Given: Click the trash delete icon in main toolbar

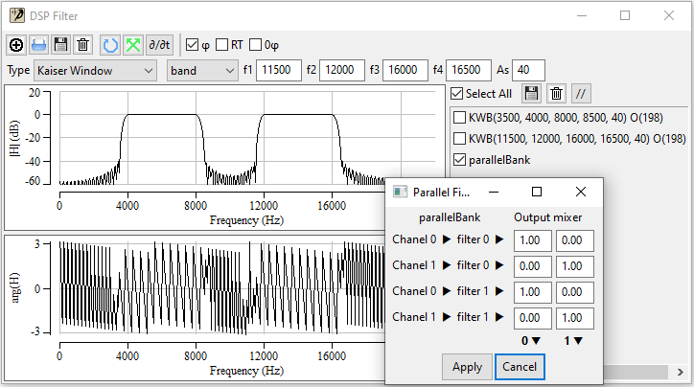Looking at the screenshot, I should pyautogui.click(x=82, y=45).
